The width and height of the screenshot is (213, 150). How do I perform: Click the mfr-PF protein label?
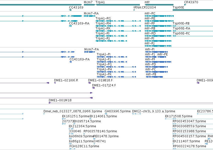pos(150,59)
